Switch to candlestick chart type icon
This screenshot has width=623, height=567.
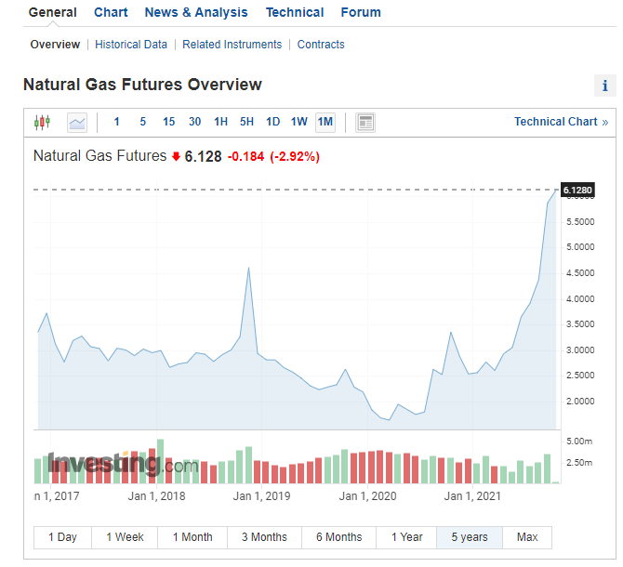pos(42,123)
